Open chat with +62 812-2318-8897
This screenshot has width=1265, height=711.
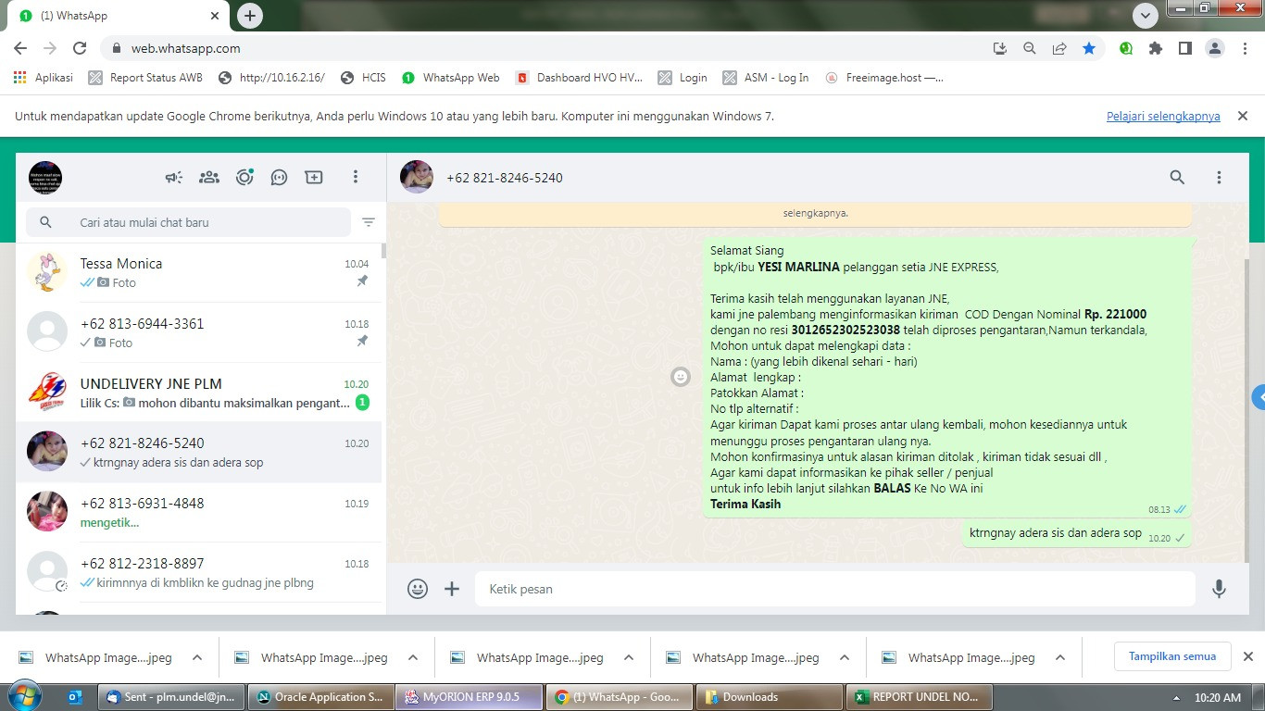click(x=199, y=572)
